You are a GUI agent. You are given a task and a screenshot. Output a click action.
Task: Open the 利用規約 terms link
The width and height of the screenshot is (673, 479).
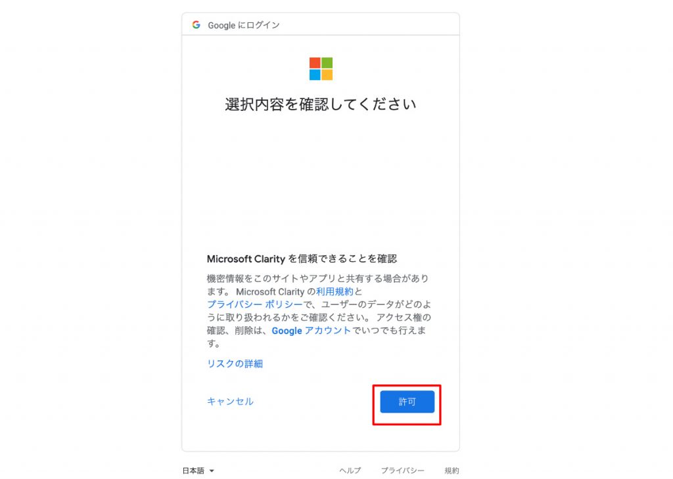click(335, 292)
